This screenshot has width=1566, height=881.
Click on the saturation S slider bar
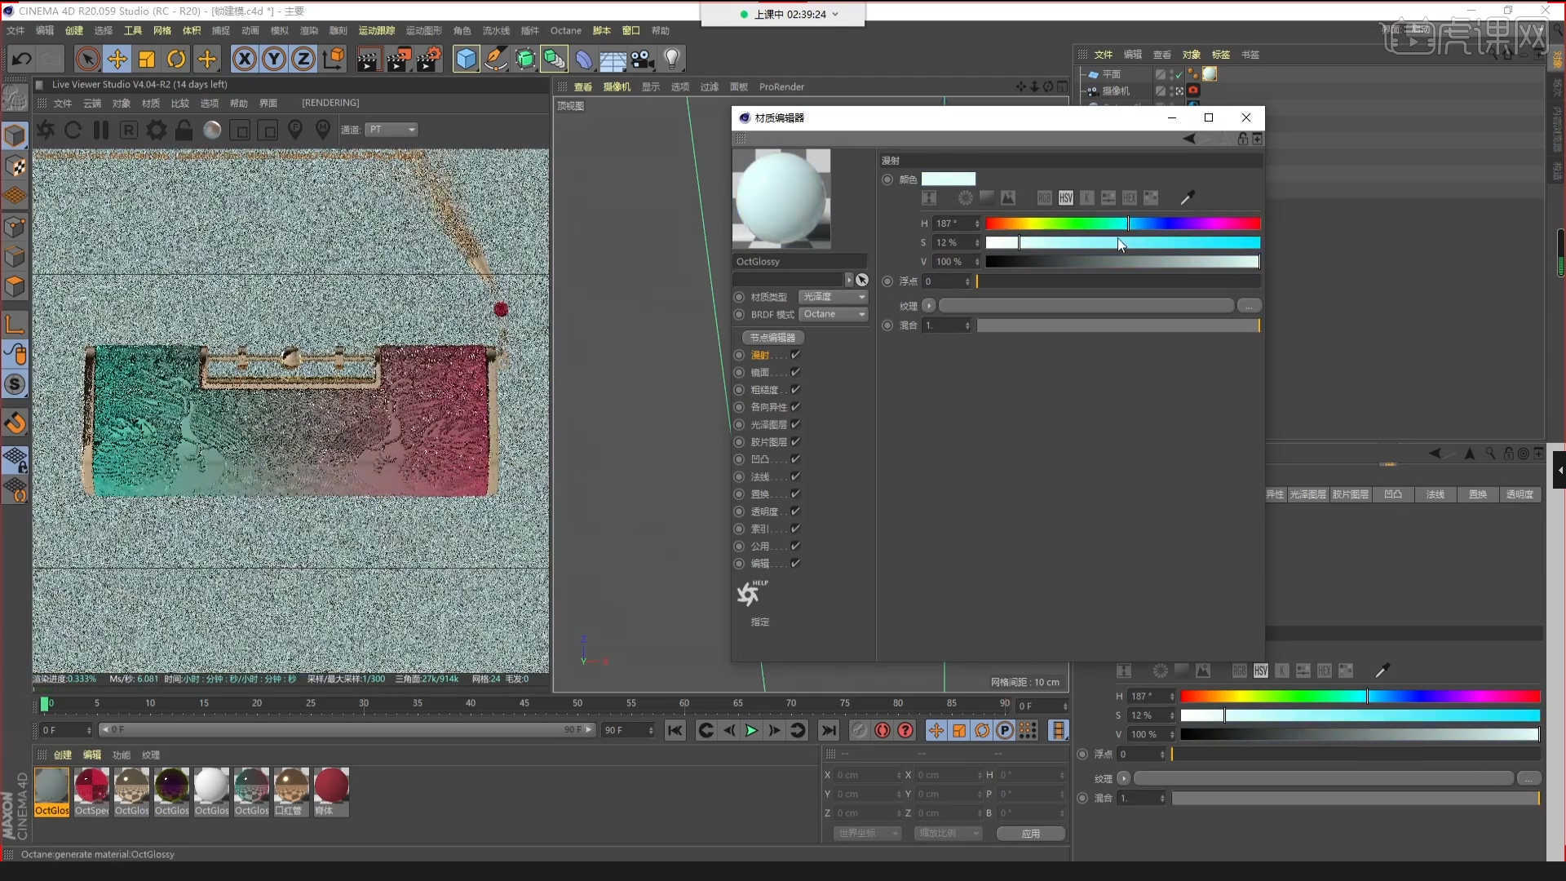tap(1122, 242)
